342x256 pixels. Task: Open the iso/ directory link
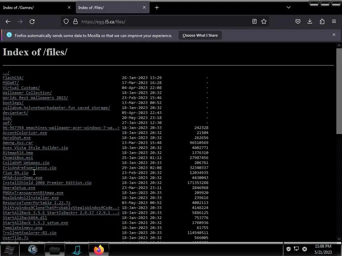pos(7,118)
